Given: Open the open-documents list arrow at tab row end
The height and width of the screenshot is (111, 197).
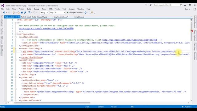Looking at the screenshot, I should coord(191,17).
